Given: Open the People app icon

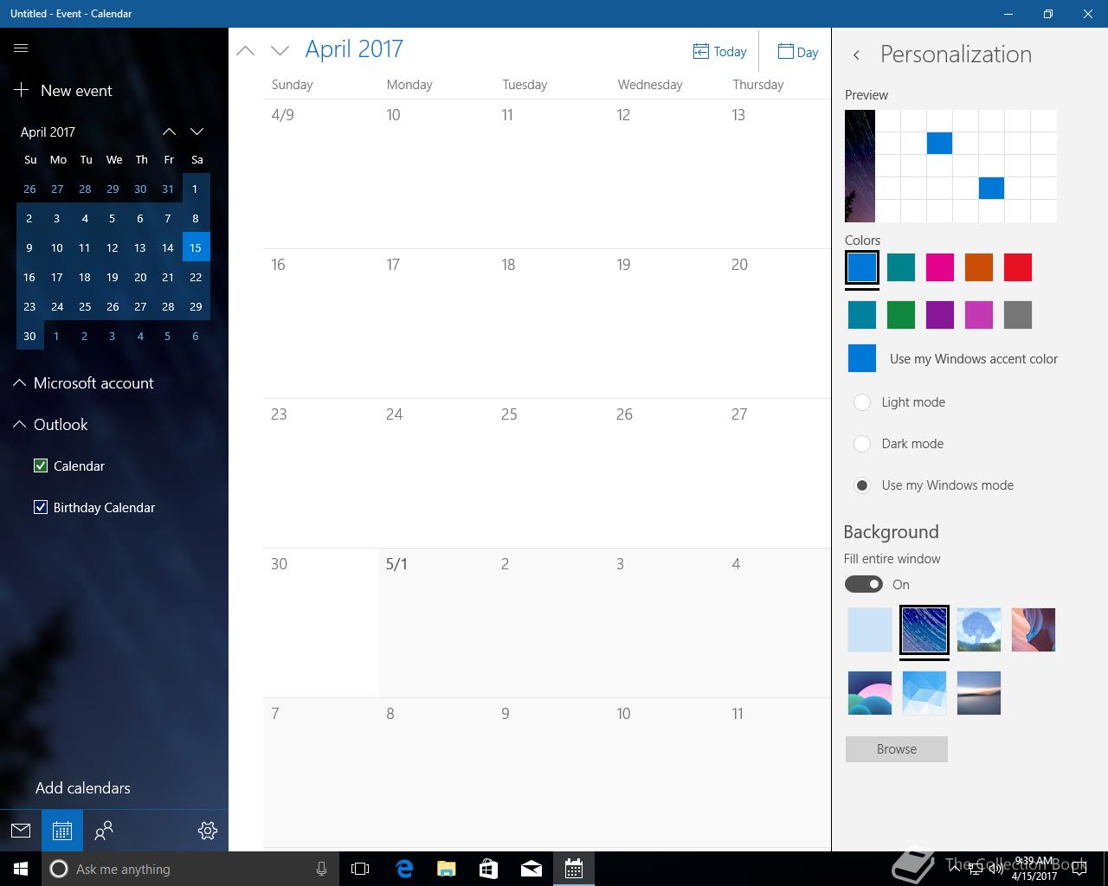Looking at the screenshot, I should [104, 831].
